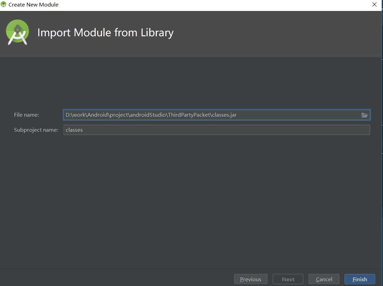Click the 'Import Module from Library' heading
383x286 pixels.
[x=105, y=33]
